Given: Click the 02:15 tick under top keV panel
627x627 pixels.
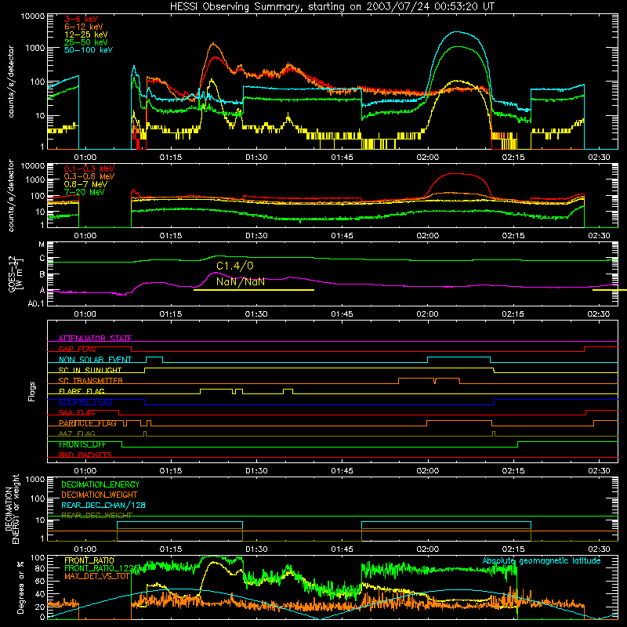Looking at the screenshot, I should point(513,158).
